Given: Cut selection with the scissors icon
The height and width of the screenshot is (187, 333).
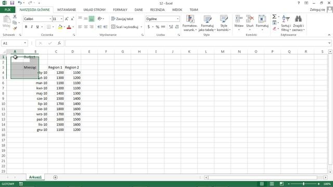Looking at the screenshot, I should pos(15,17).
